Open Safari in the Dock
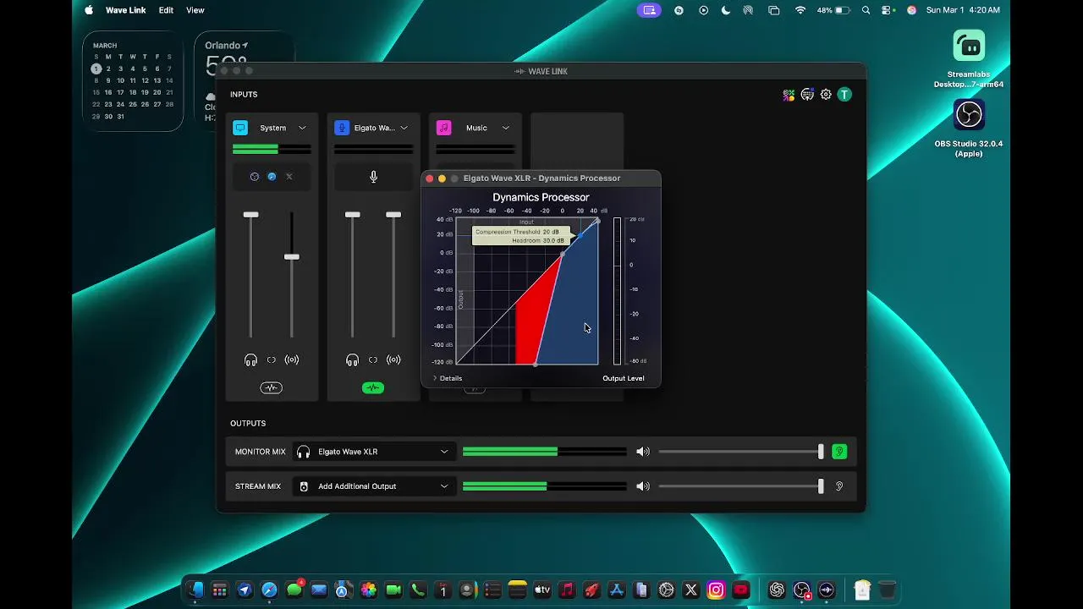This screenshot has height=609, width=1083. coord(269,590)
